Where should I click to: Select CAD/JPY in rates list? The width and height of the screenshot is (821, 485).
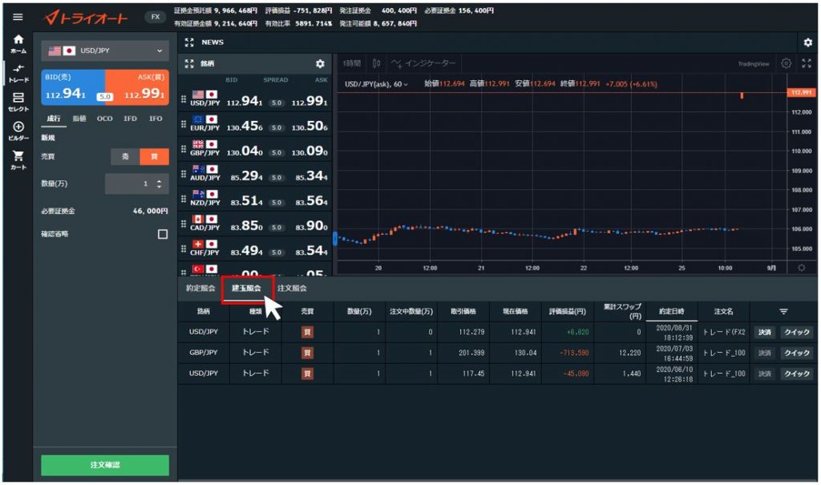tap(255, 224)
